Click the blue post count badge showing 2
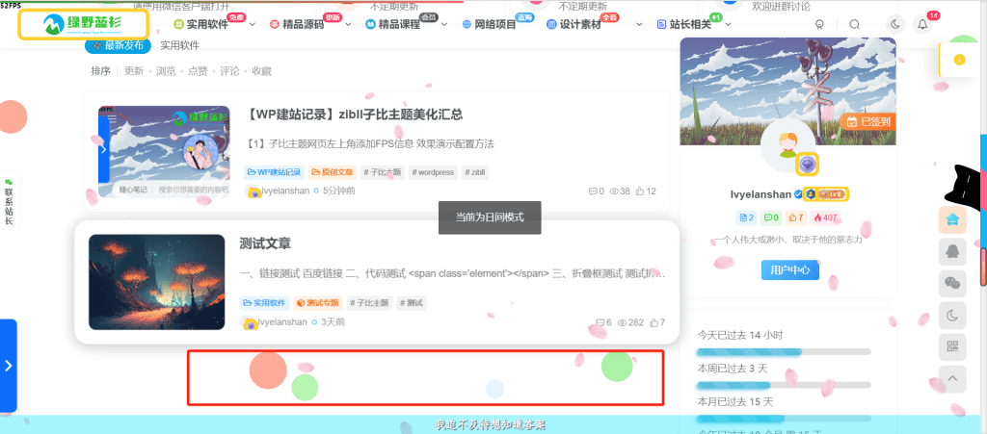The image size is (987, 434). 747,217
